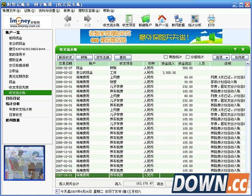252x196 pixels.
Task: Click the 流入 total field showing 163,170.47
Action: pos(139,183)
